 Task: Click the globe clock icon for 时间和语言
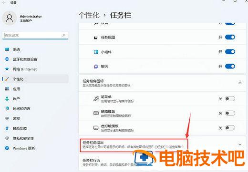coord(7,108)
